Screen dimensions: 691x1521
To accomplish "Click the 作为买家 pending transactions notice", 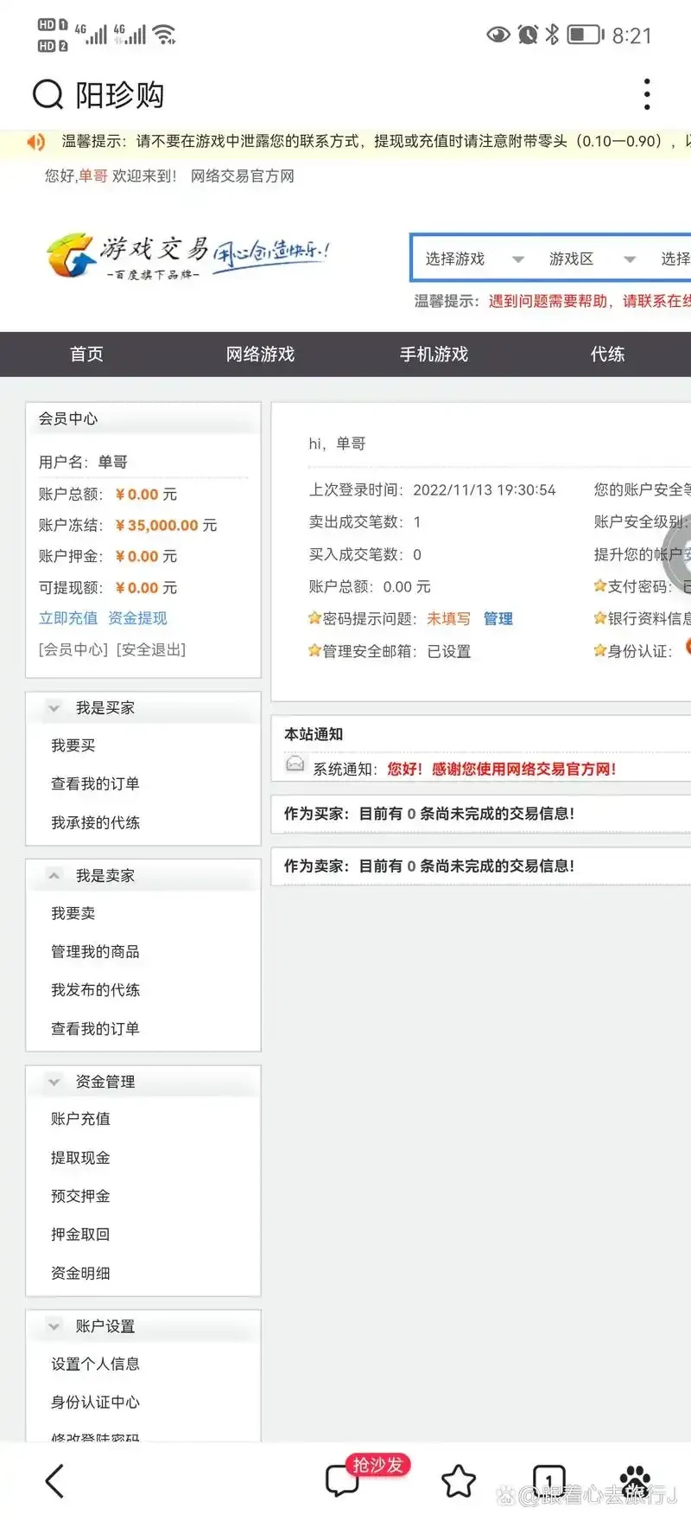I will (429, 814).
